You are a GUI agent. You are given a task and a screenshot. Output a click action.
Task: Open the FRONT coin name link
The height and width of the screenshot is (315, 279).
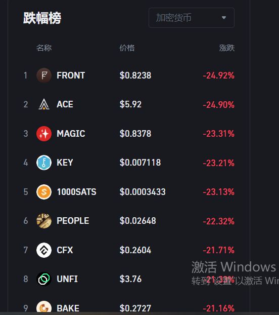71,75
